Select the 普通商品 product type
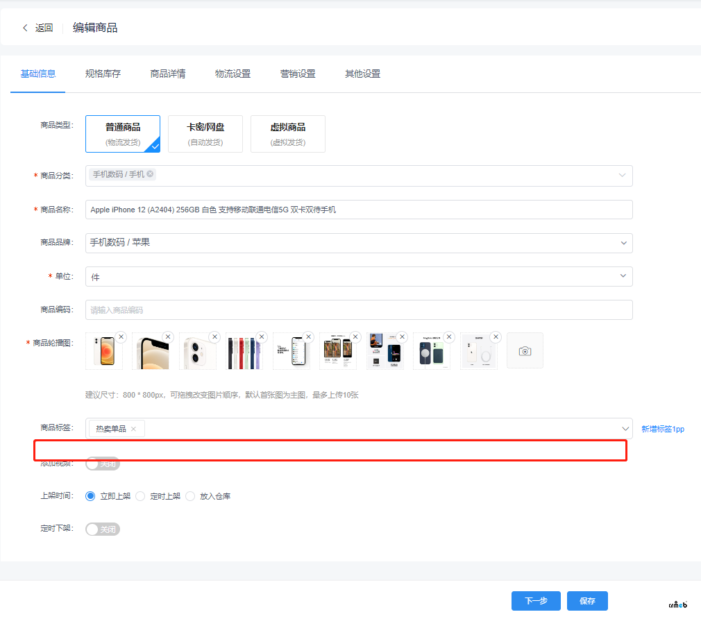 123,134
